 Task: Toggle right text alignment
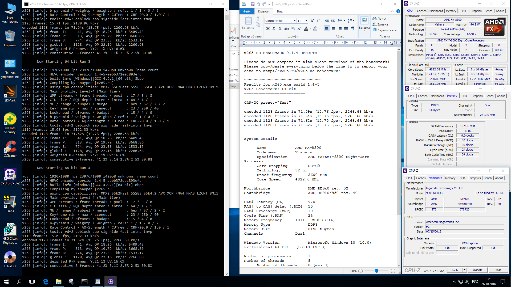pyautogui.click(x=339, y=28)
